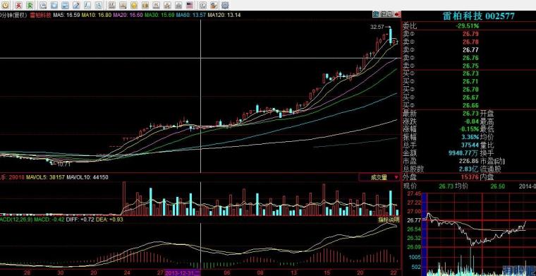Click the US flag toolbar icon
Viewport: 536px width, 276px height.
pyautogui.click(x=190, y=5)
